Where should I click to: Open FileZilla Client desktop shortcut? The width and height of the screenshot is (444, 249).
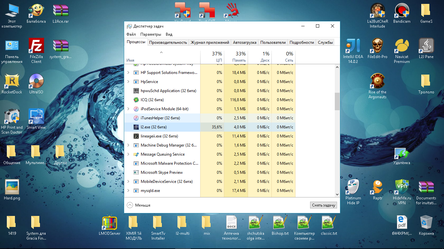point(36,51)
